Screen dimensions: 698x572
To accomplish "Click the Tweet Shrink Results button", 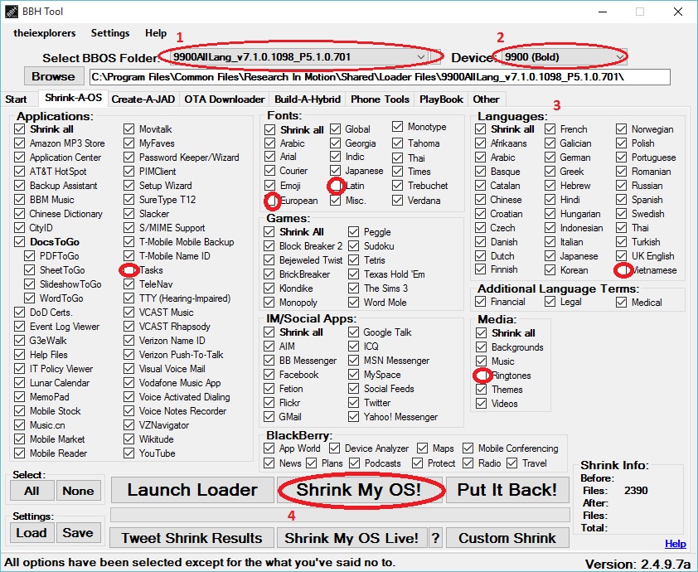I will pos(191,538).
